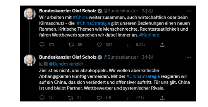Open the #China hashtag in first tweet
The width and height of the screenshot is (208, 107).
(x=80, y=17)
